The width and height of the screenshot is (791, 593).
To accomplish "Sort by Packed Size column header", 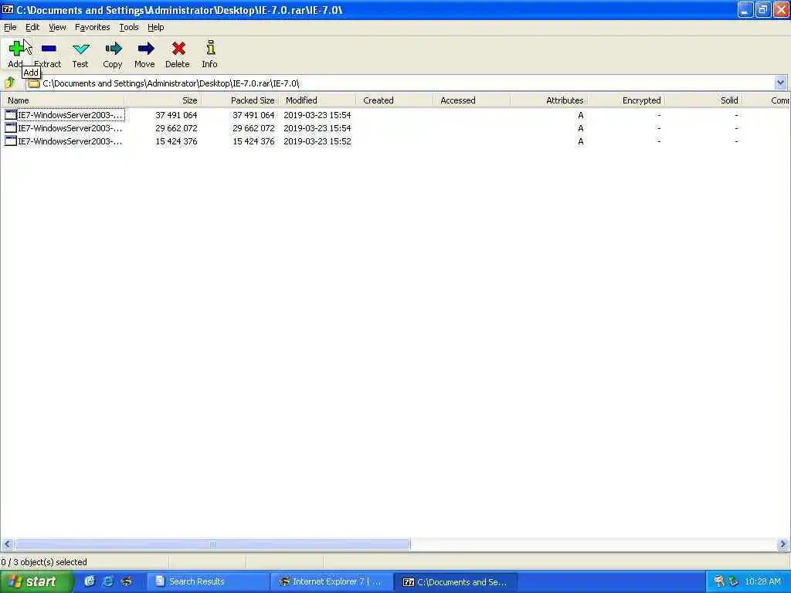I will 240,100.
